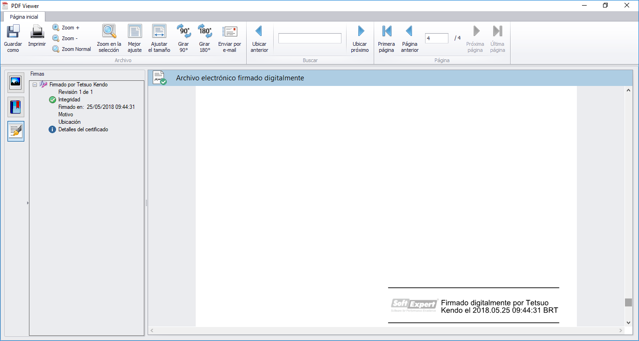
Task: Select the Firmado en date row
Action: pyautogui.click(x=97, y=107)
